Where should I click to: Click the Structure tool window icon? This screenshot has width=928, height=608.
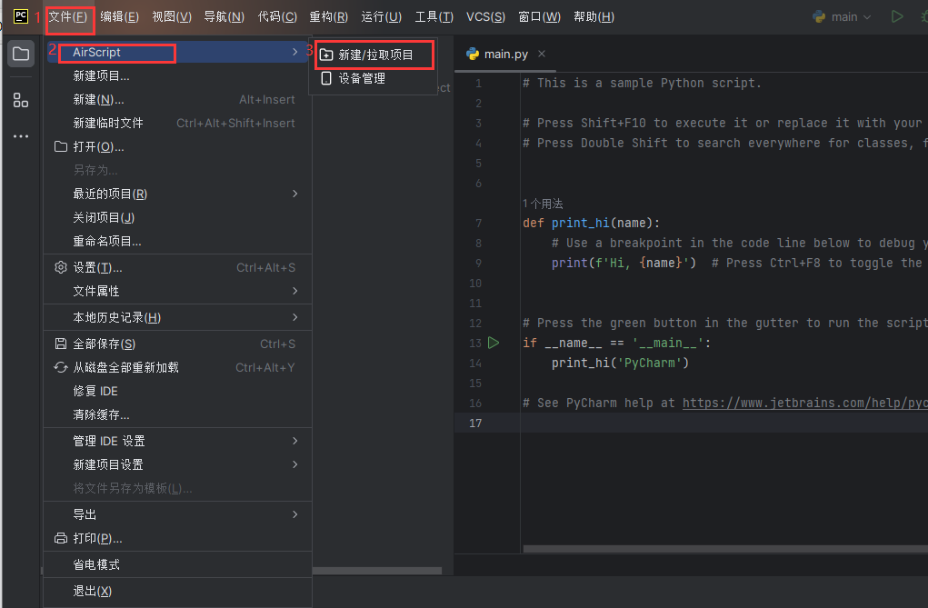coord(20,100)
